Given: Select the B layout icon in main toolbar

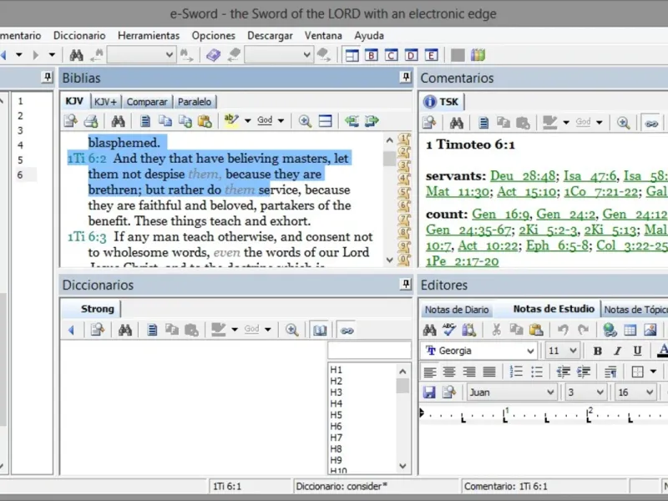Looking at the screenshot, I should pos(372,55).
